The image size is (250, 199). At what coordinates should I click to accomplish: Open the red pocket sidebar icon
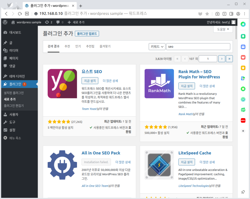(x=243, y=57)
